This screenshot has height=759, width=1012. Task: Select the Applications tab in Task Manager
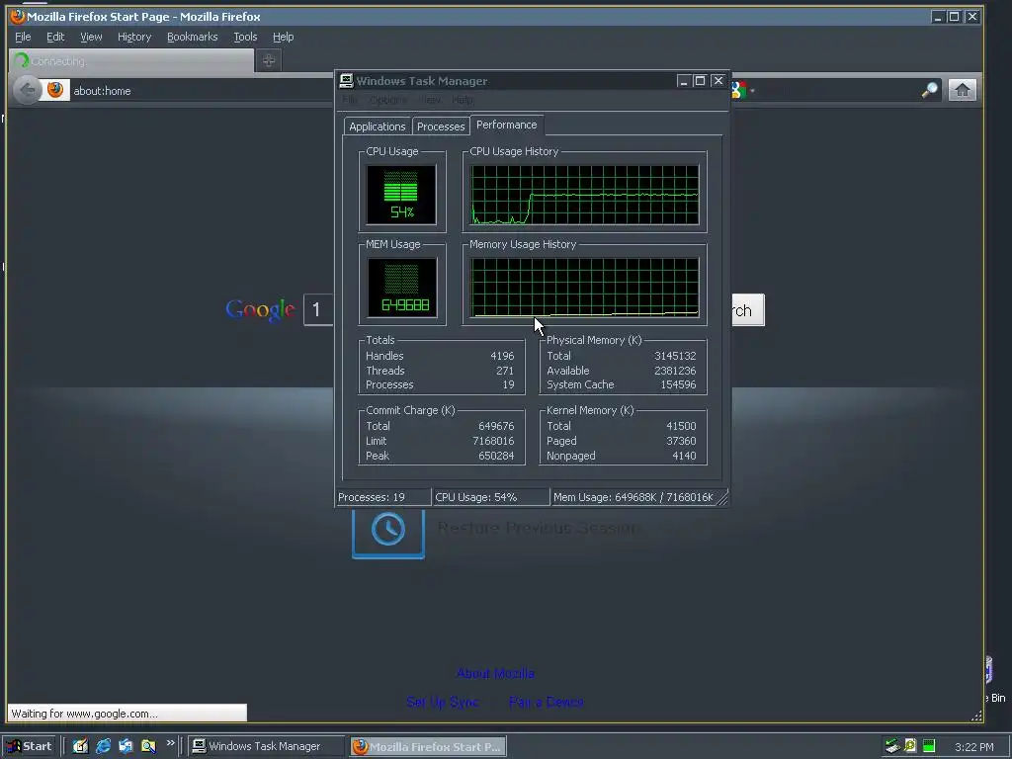tap(378, 126)
